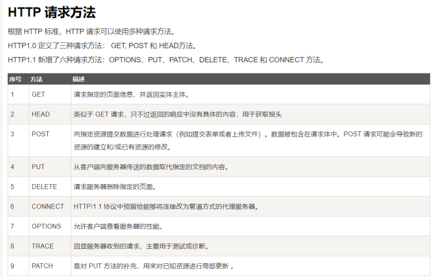
Task: Click the number cell in the POST row
Action: pos(18,140)
